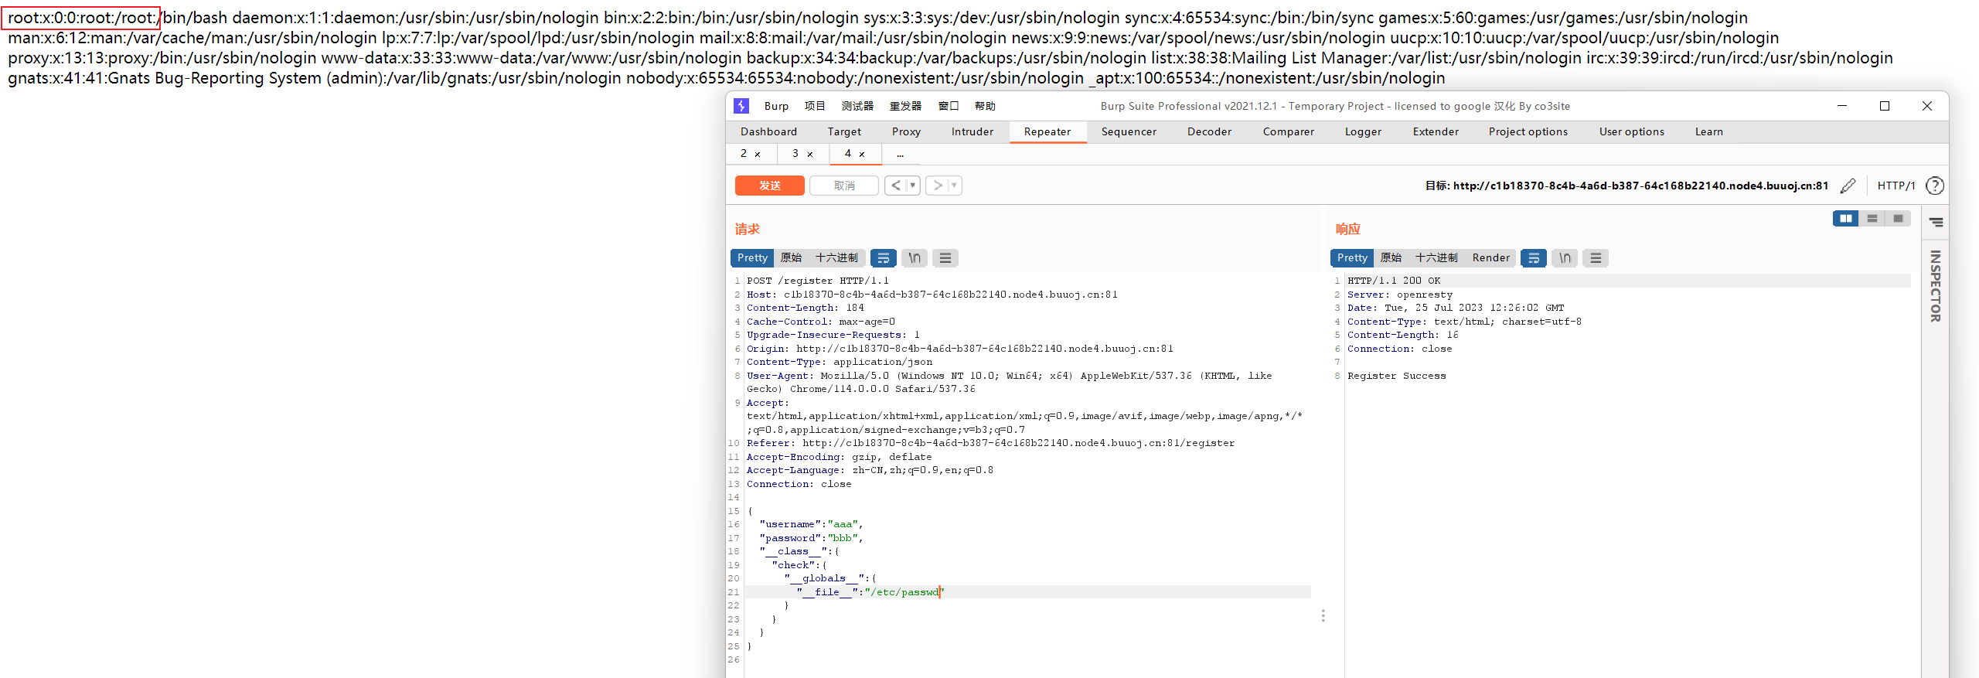1979x678 pixels.
Task: Close Repeater tab 4
Action: pyautogui.click(x=862, y=155)
